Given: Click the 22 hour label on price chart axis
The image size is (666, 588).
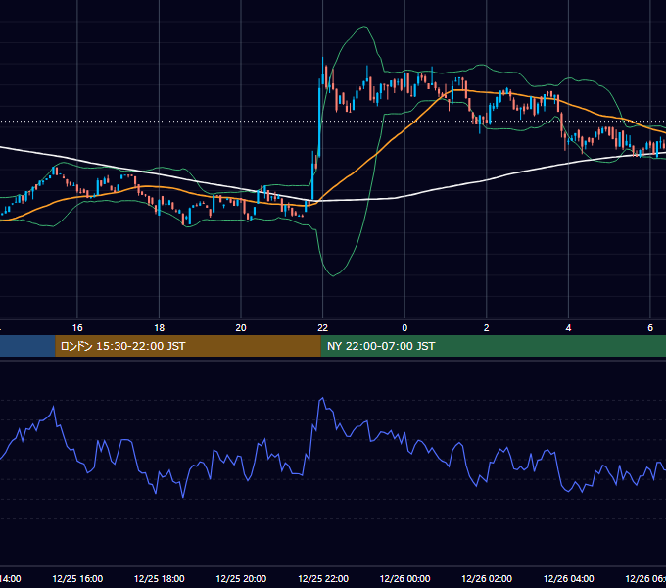Looking at the screenshot, I should pos(323,328).
